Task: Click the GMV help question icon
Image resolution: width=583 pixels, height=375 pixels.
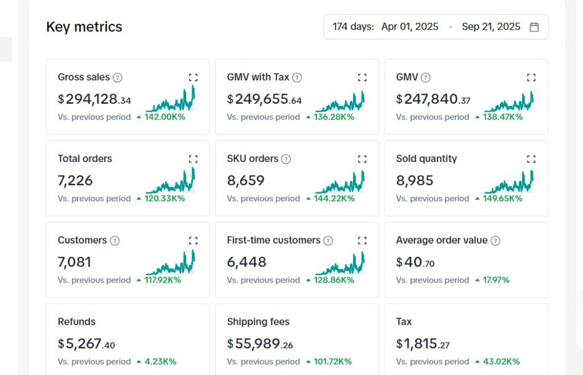Action: (x=426, y=78)
